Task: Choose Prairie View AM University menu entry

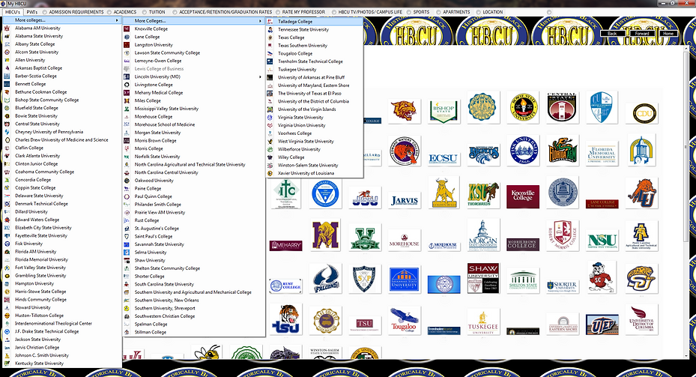Action: (x=160, y=213)
